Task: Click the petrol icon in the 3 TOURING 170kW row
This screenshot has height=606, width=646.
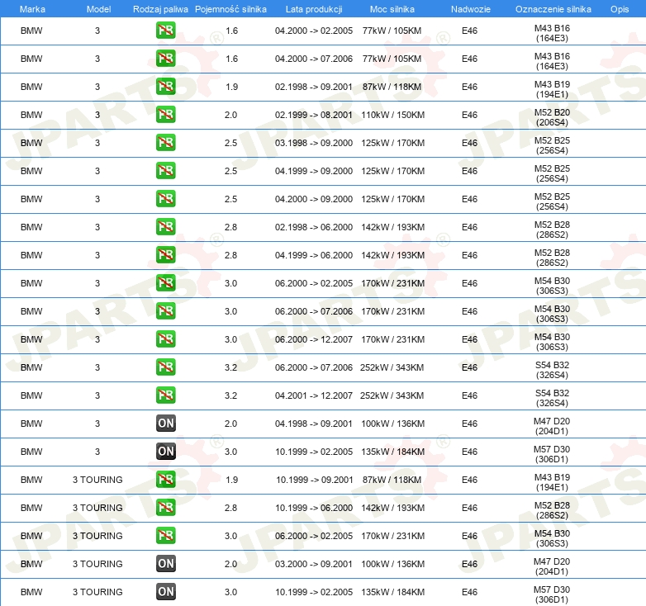Action: pos(165,536)
